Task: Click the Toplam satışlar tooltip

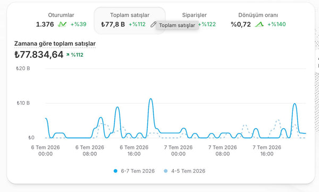Action: [177, 25]
